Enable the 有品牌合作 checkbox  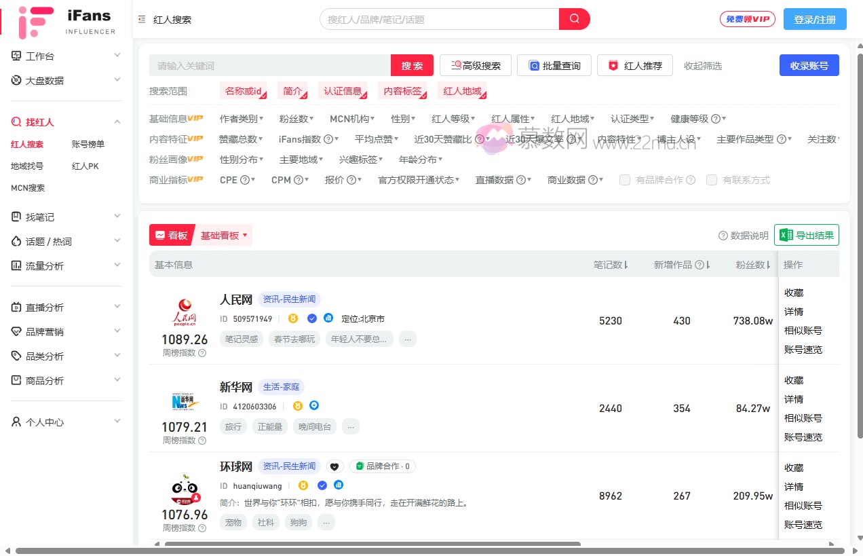coord(624,180)
